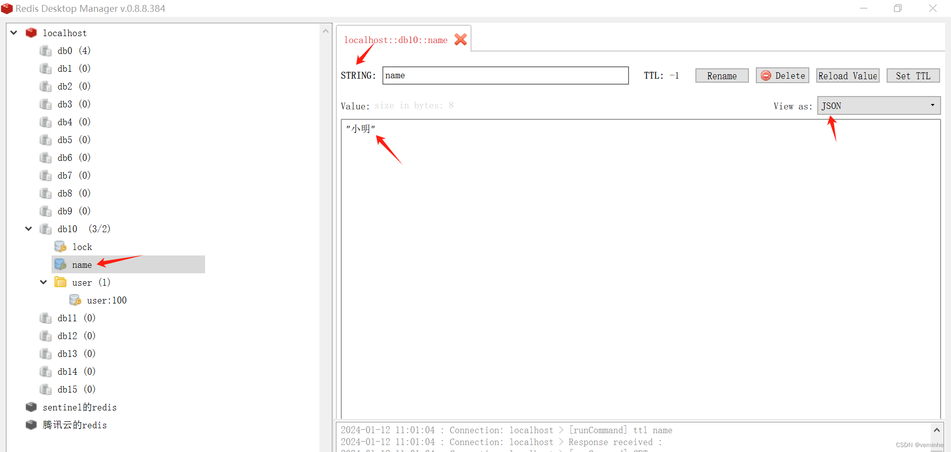
Task: Click inside the value text area
Action: click(x=640, y=268)
